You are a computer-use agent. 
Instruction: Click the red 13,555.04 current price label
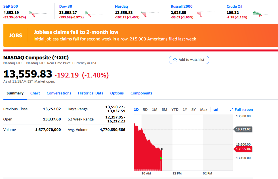(243, 149)
